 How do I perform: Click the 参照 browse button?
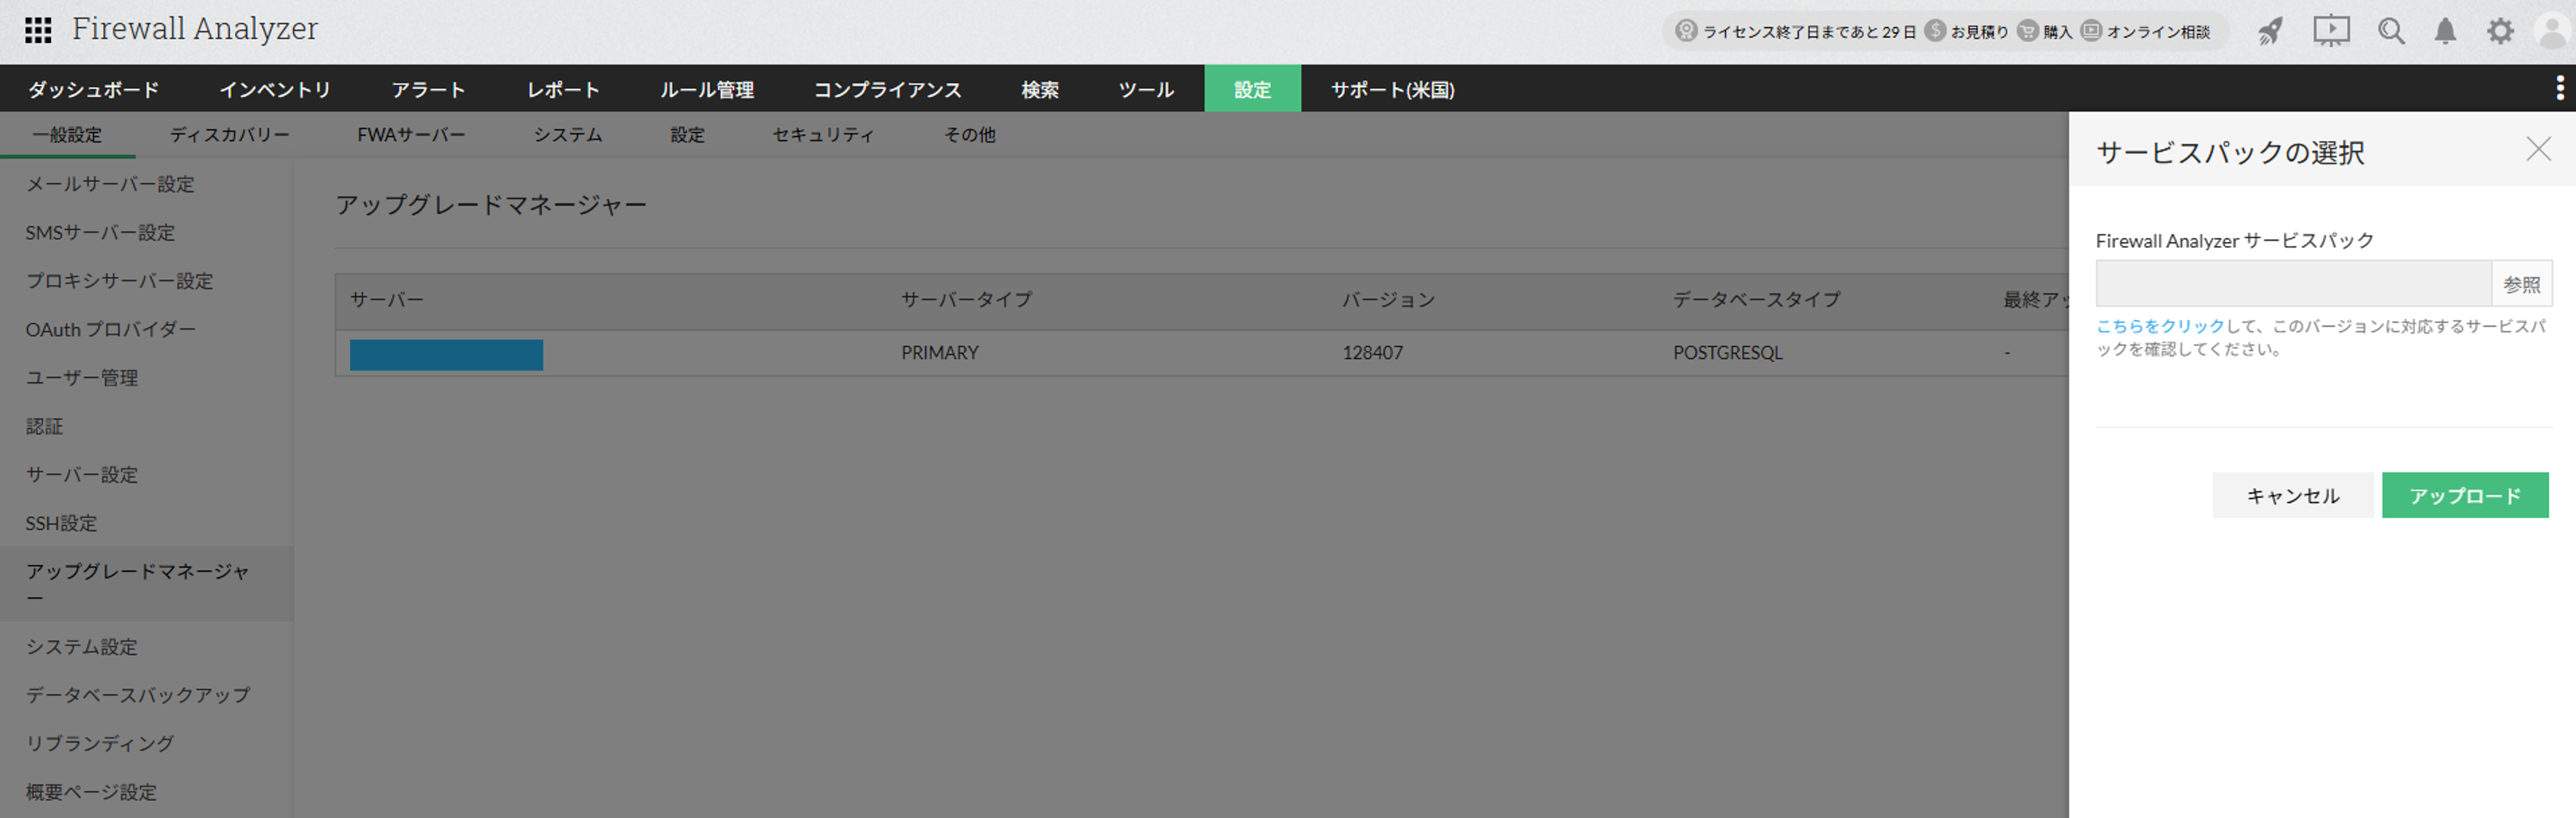coord(2520,284)
